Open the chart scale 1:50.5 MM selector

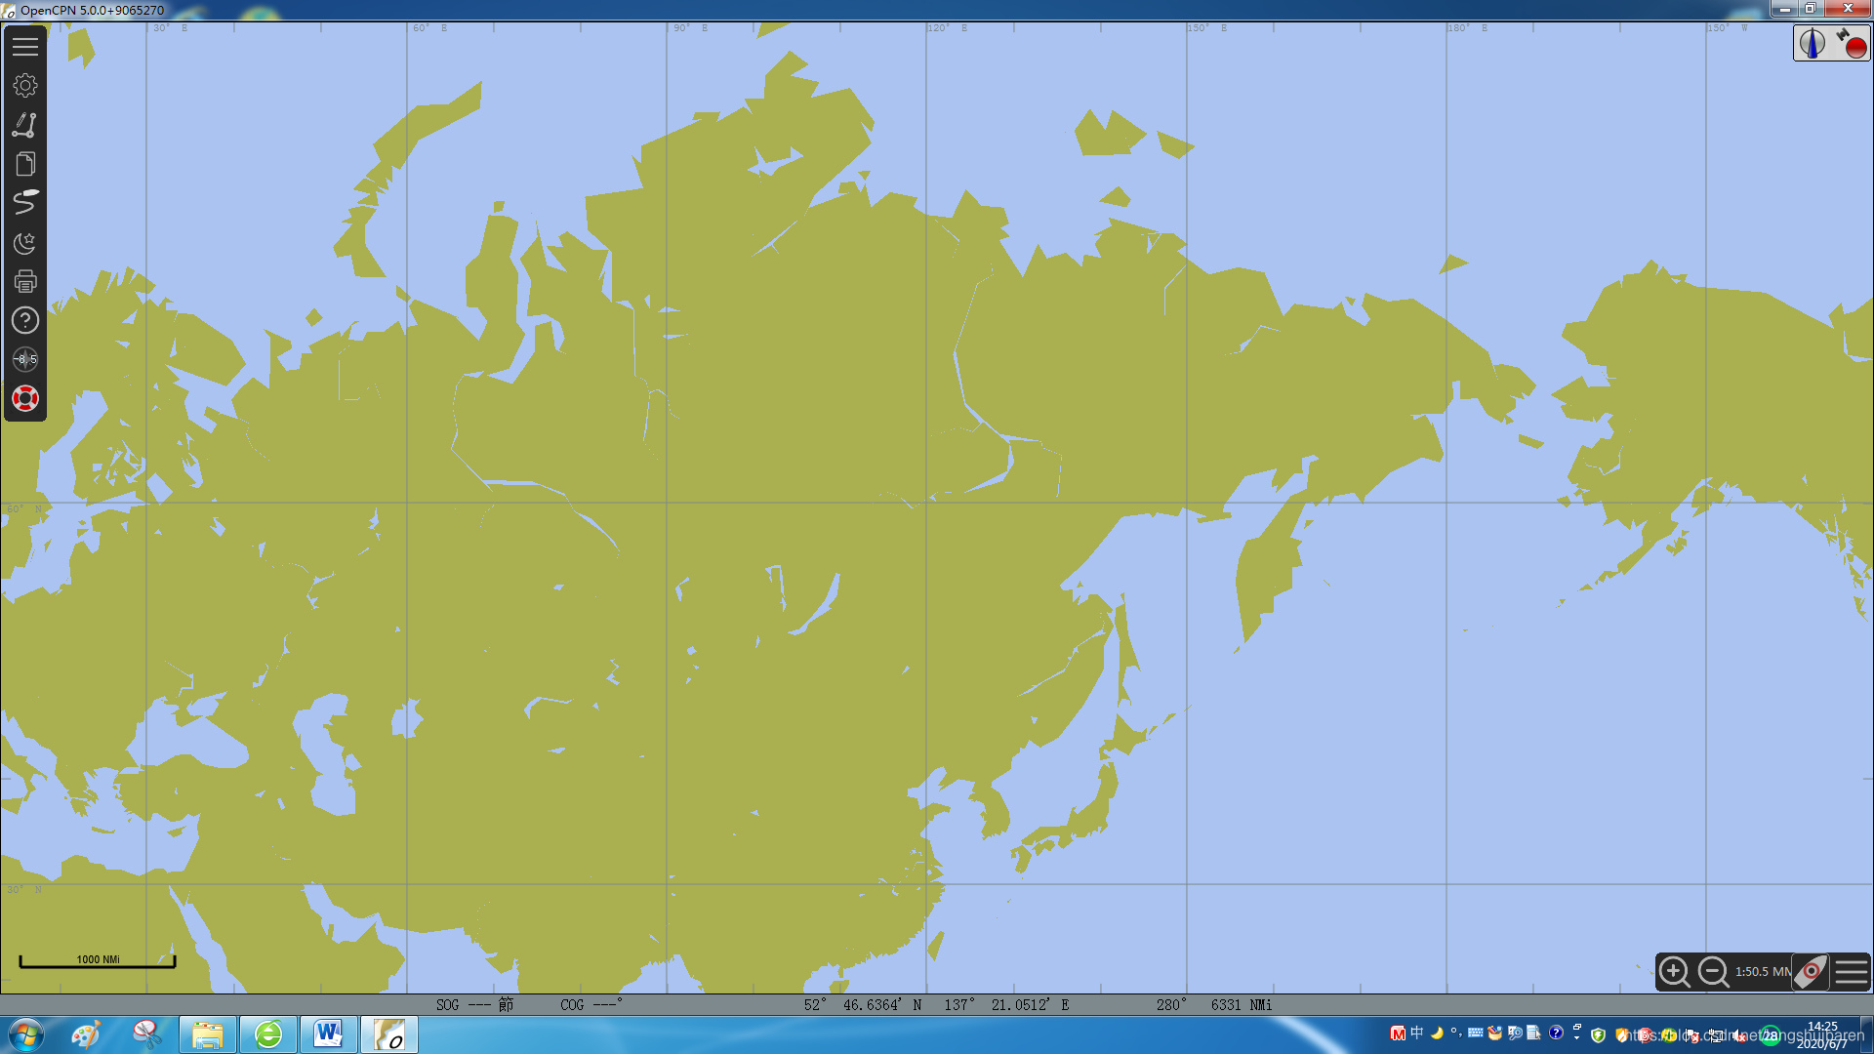1762,972
